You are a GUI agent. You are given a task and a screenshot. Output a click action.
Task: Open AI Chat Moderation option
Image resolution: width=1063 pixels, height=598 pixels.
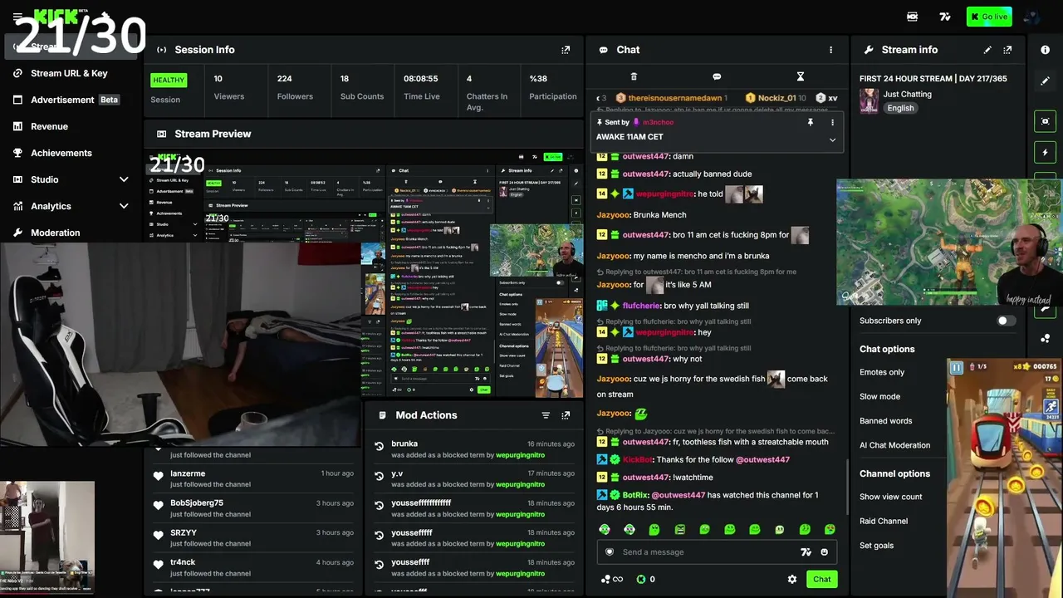coord(894,445)
